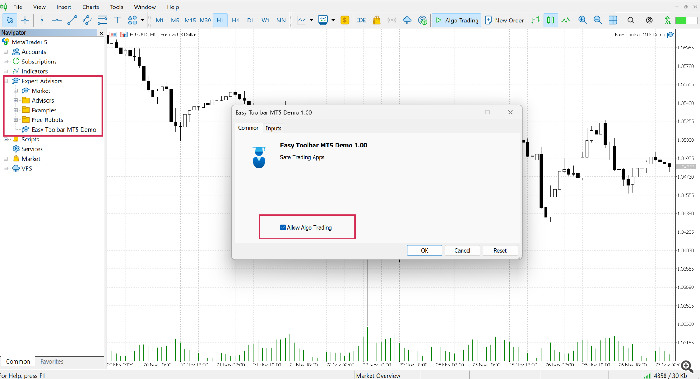Switch to the Inputs tab in dialog
Image resolution: width=700 pixels, height=379 pixels.
point(273,128)
